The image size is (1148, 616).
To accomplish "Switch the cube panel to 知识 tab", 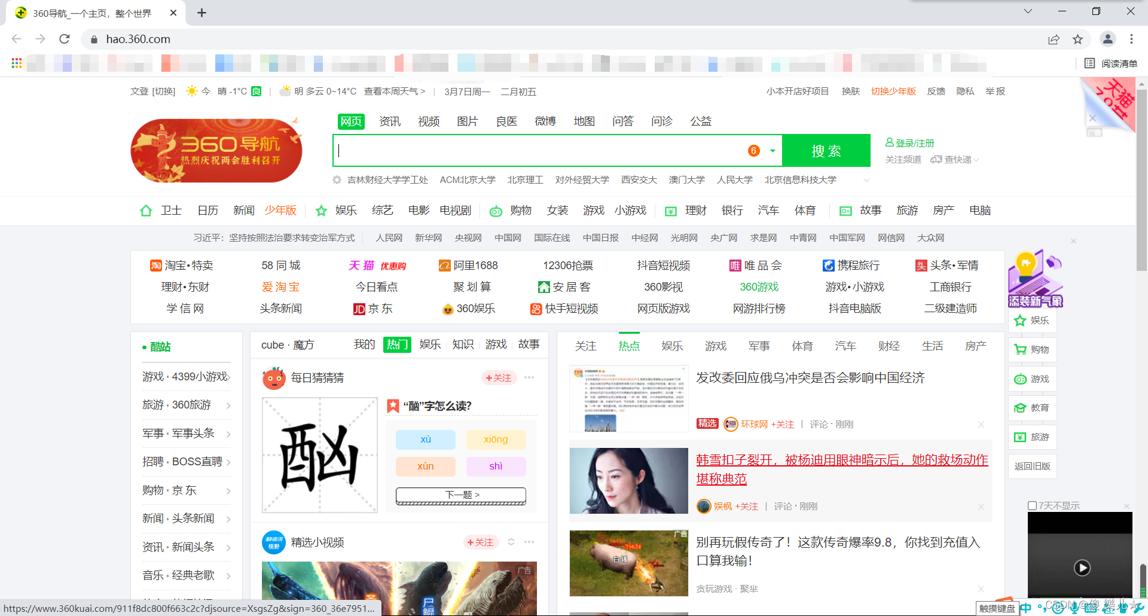I will tap(463, 344).
